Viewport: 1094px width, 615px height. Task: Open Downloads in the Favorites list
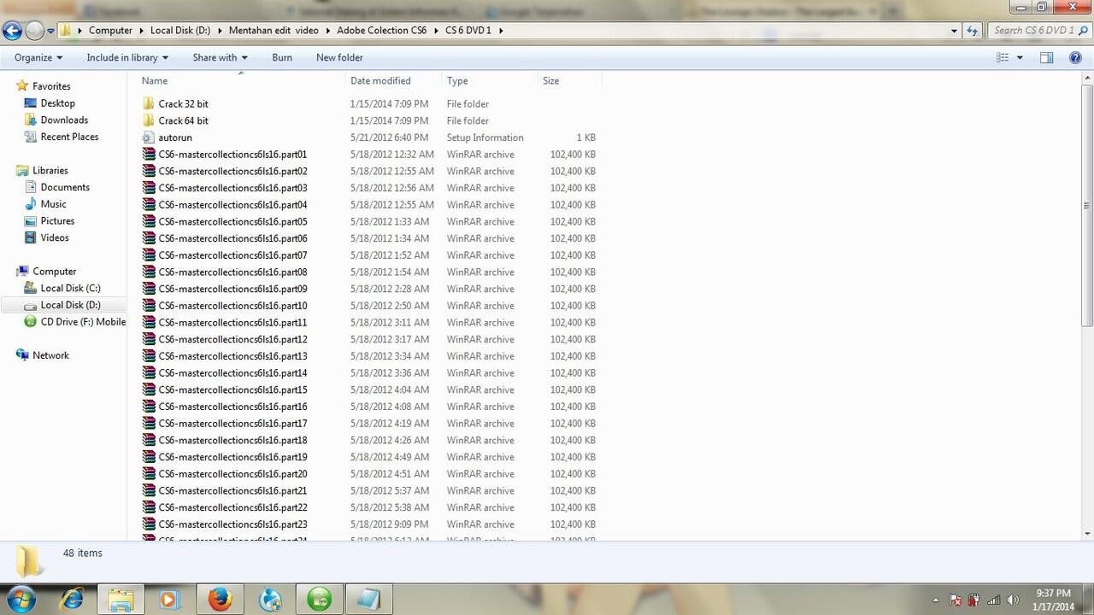64,120
